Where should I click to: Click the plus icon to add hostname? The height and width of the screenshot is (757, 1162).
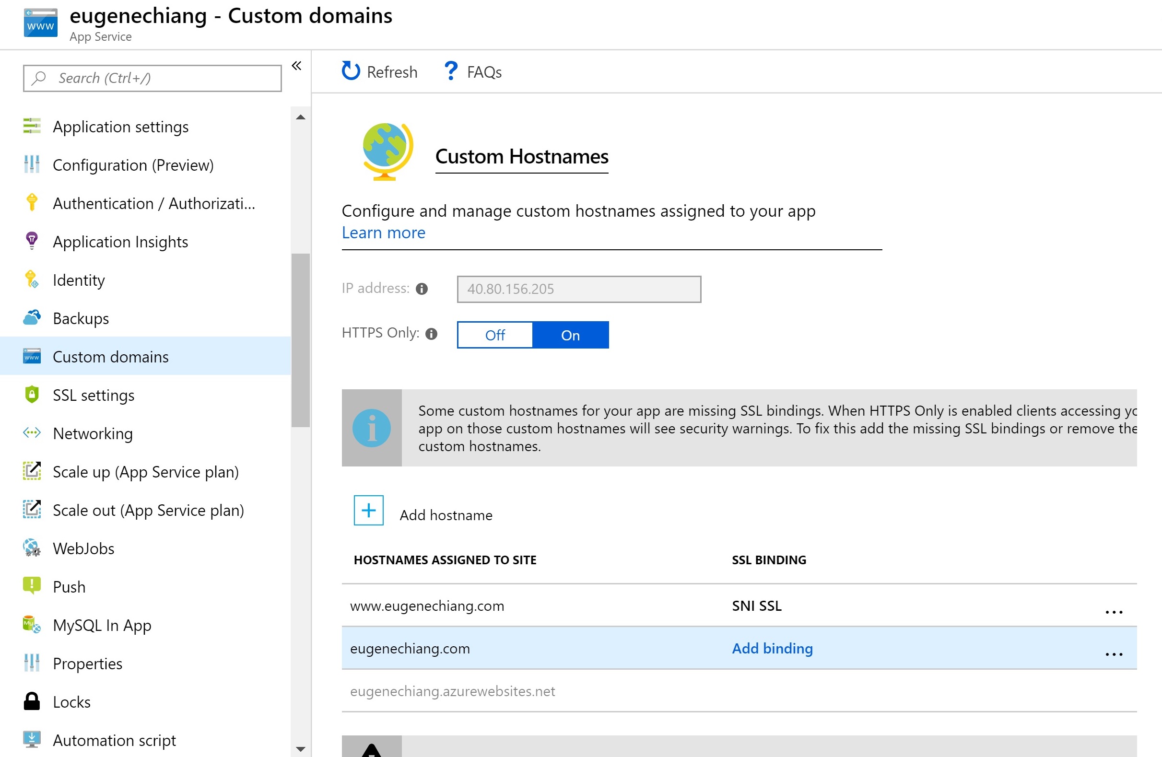369,511
